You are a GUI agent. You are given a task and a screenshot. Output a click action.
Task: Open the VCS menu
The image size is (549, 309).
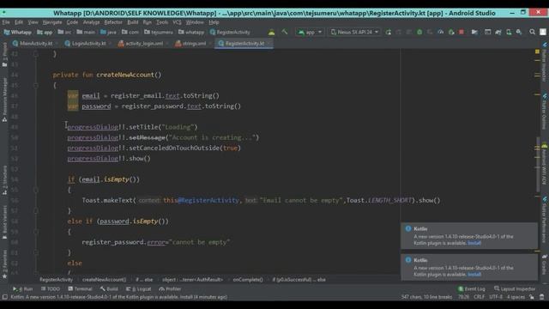(177, 22)
